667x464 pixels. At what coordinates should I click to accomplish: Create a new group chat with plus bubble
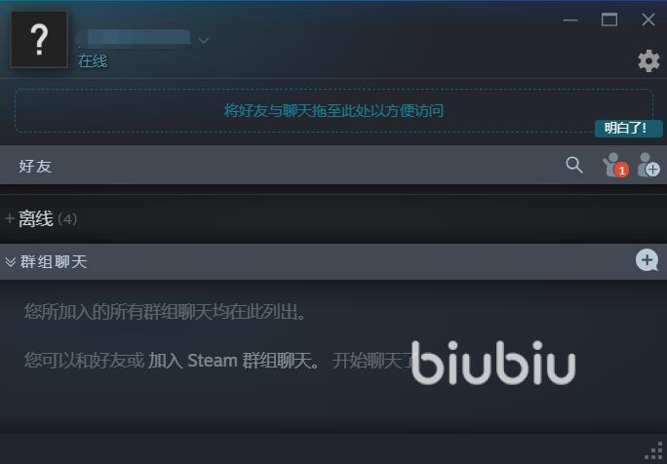click(647, 260)
